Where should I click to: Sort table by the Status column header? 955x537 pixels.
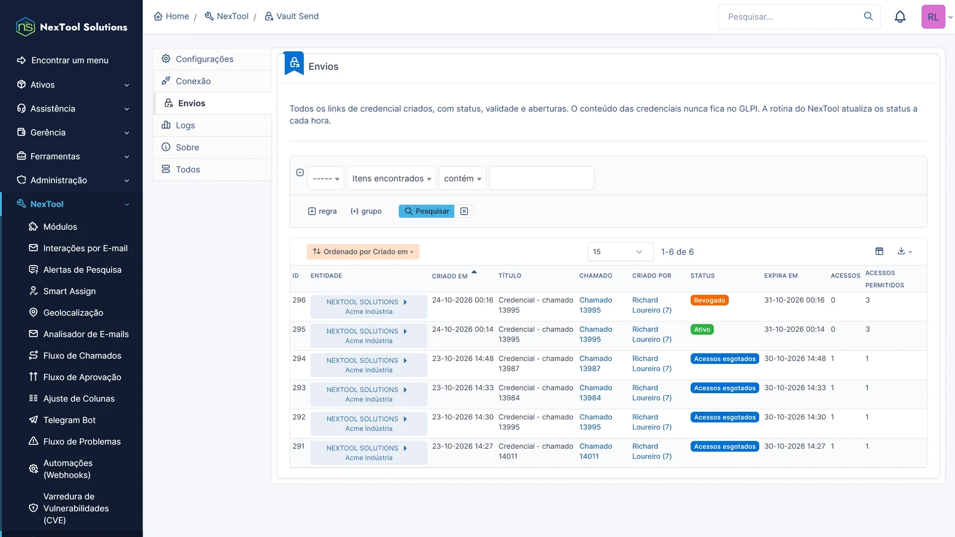pos(703,276)
